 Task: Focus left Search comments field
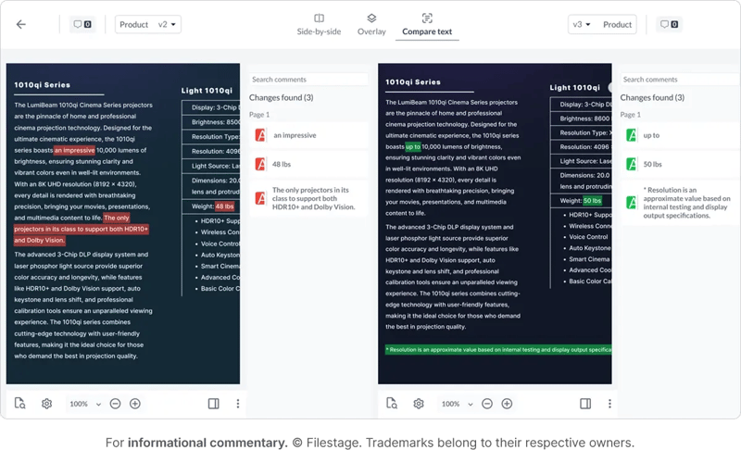click(308, 80)
